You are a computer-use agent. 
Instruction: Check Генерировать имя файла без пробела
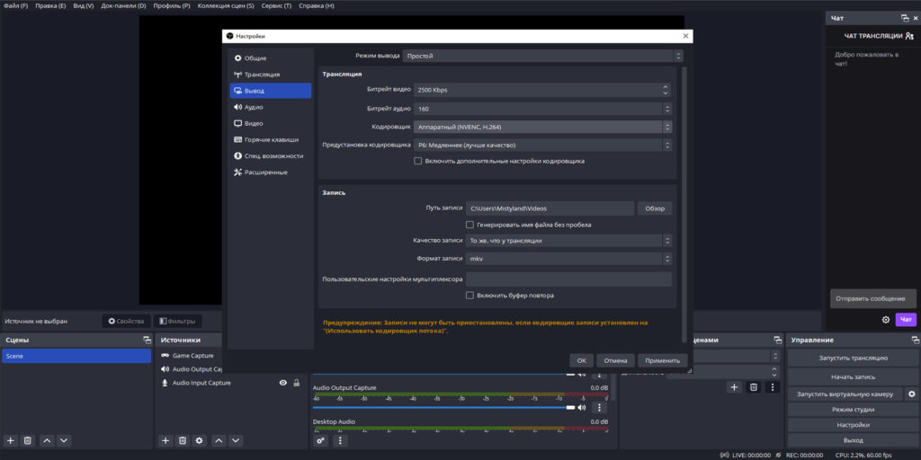tap(469, 225)
